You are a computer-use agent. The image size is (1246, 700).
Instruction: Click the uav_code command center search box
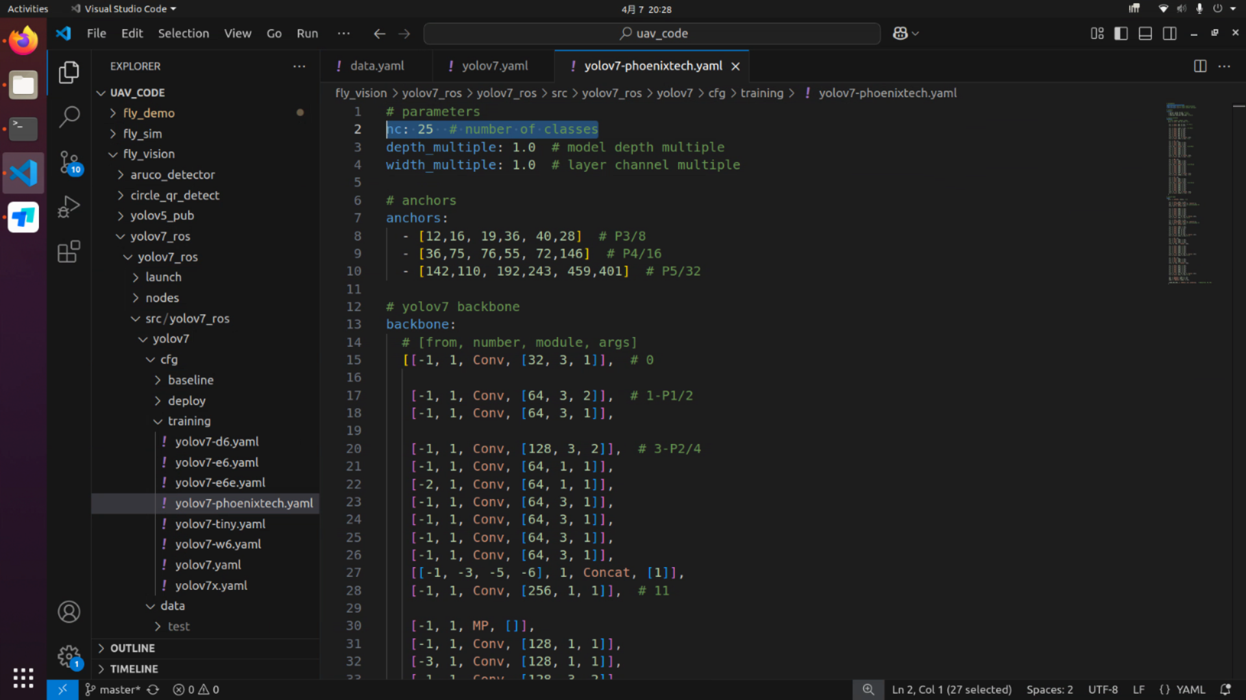(652, 33)
